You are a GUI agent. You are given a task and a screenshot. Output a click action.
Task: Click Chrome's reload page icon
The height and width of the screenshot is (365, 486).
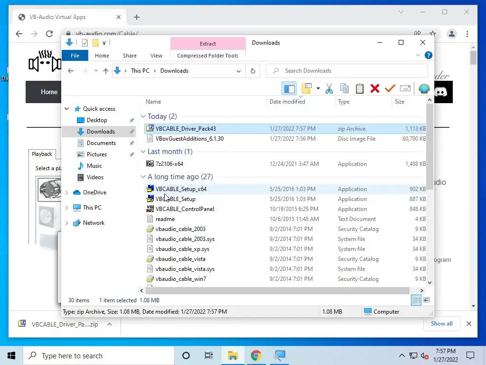click(49, 34)
